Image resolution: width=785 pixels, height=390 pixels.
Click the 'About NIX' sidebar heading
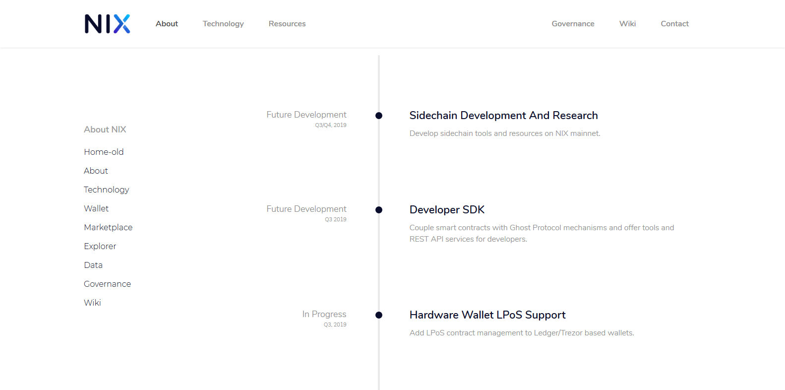105,130
